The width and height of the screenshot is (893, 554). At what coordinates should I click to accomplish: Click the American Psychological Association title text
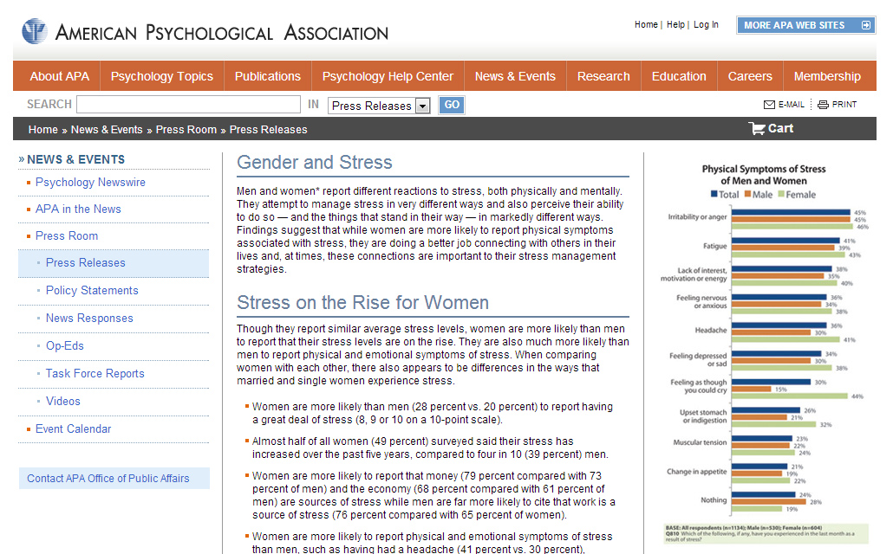pyautogui.click(x=222, y=32)
